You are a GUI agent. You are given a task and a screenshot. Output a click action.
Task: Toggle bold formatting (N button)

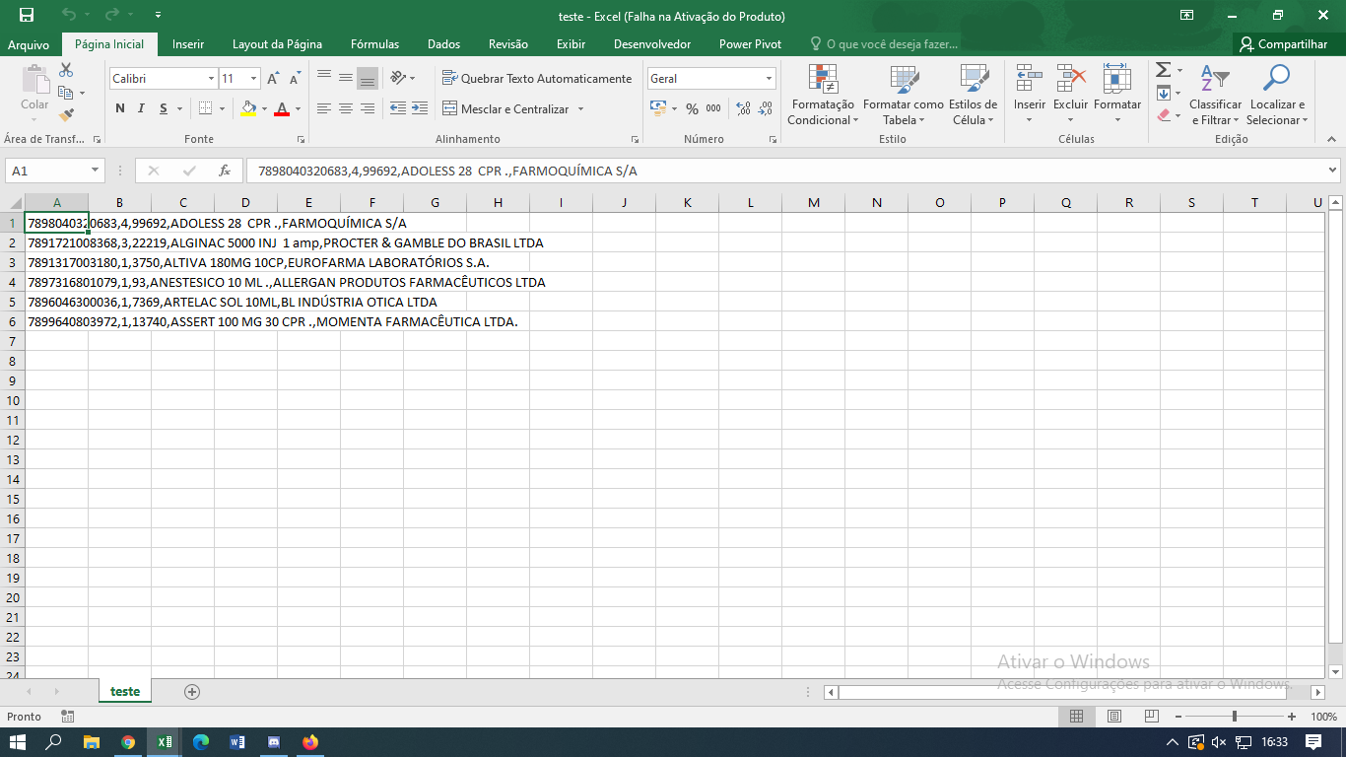(120, 108)
